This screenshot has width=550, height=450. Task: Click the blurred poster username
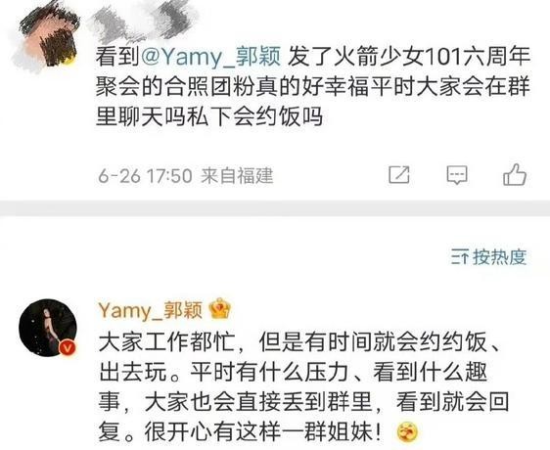coord(142,22)
